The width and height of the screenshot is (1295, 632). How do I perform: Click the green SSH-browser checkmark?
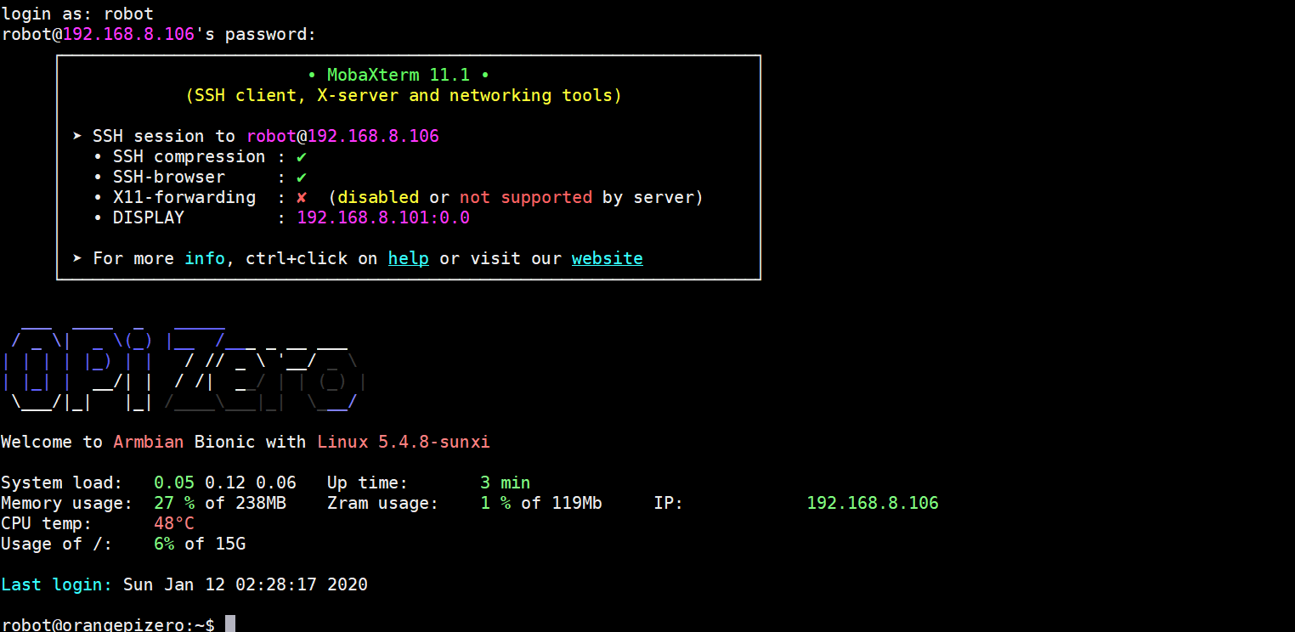point(302,178)
